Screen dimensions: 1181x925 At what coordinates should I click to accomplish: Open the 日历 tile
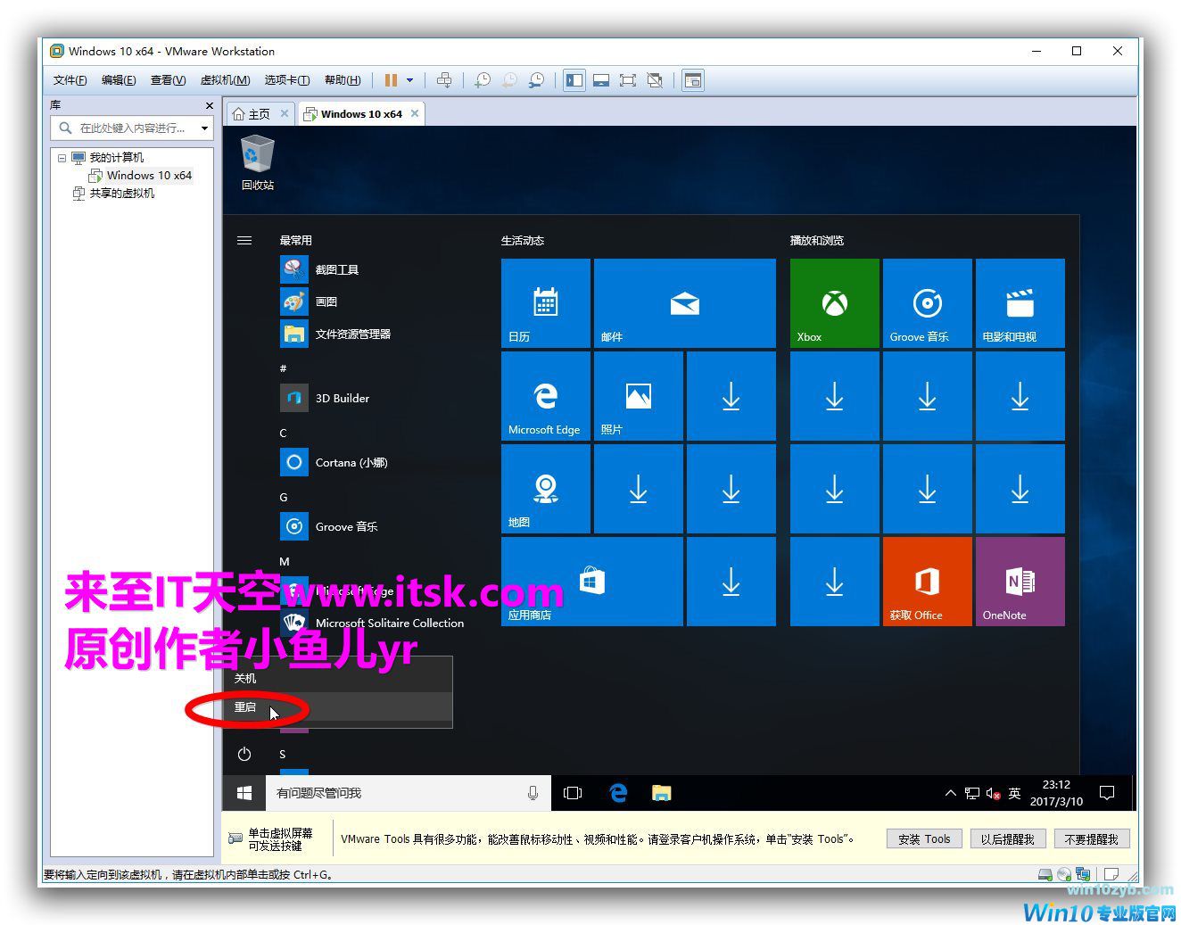point(546,303)
